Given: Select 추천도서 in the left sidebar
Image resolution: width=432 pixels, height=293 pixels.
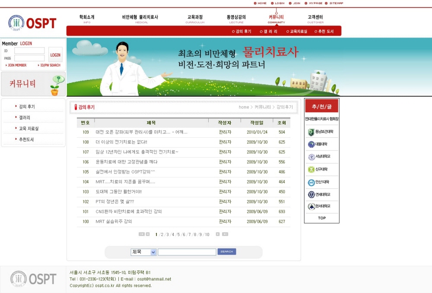Looking at the screenshot, I should point(26,140).
